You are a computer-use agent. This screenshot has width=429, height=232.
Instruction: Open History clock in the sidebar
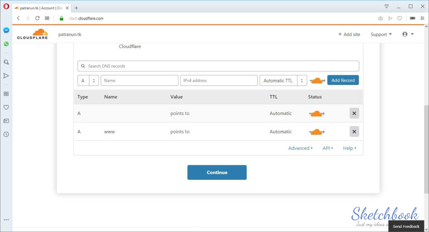(6, 134)
